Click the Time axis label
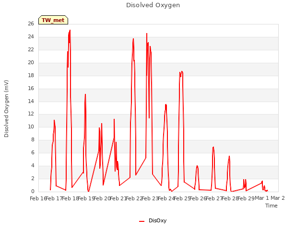The image size is (307, 230). point(271,206)
